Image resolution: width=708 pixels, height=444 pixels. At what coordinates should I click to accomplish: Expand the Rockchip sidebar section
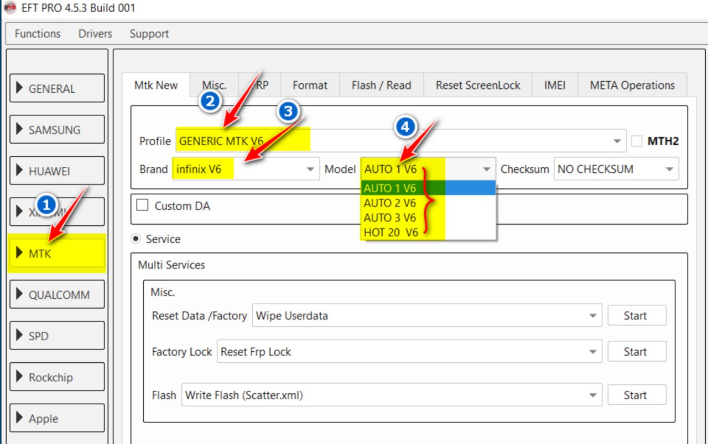[x=57, y=377]
